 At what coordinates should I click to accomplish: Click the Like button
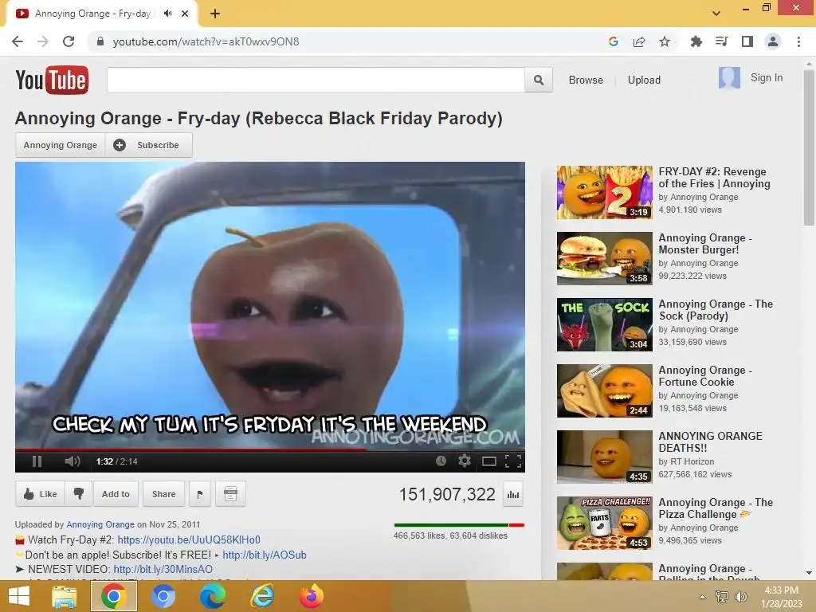click(40, 494)
